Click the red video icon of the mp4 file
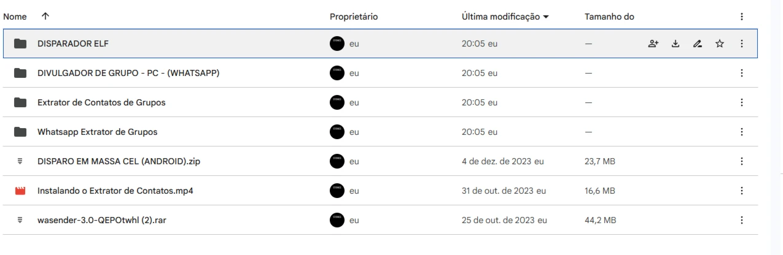Image resolution: width=783 pixels, height=255 pixels. (x=21, y=191)
